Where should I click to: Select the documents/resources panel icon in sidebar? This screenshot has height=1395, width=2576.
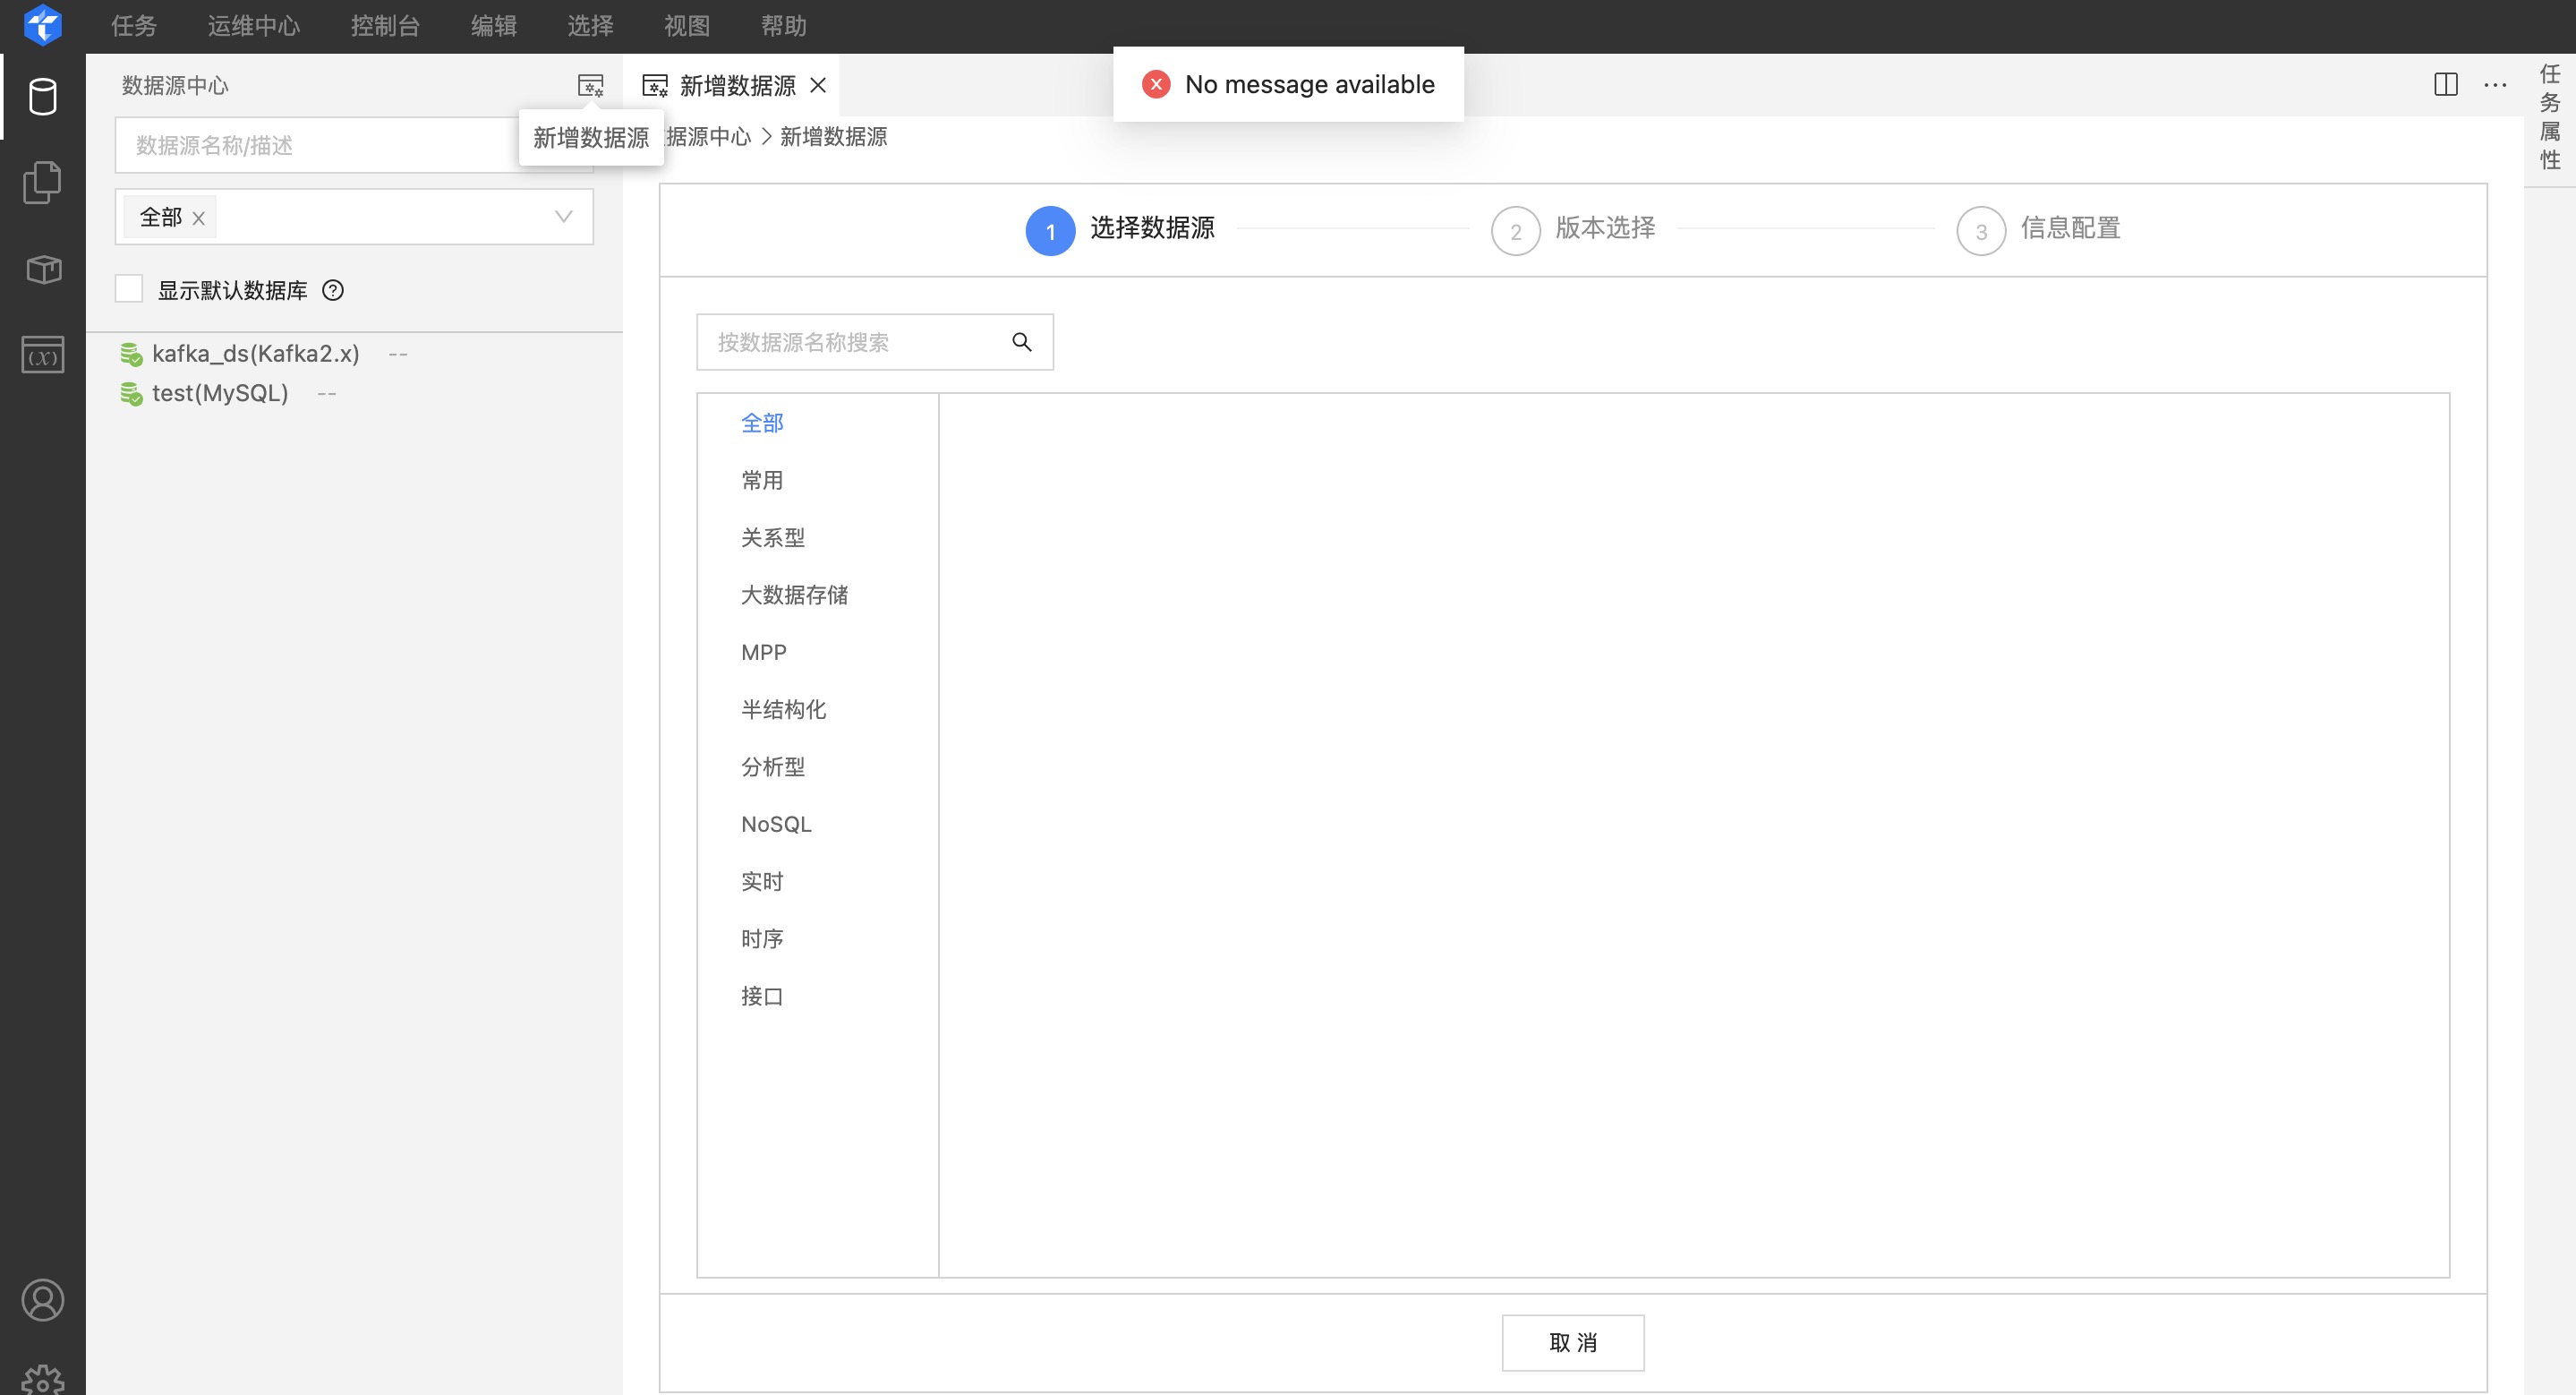(42, 182)
